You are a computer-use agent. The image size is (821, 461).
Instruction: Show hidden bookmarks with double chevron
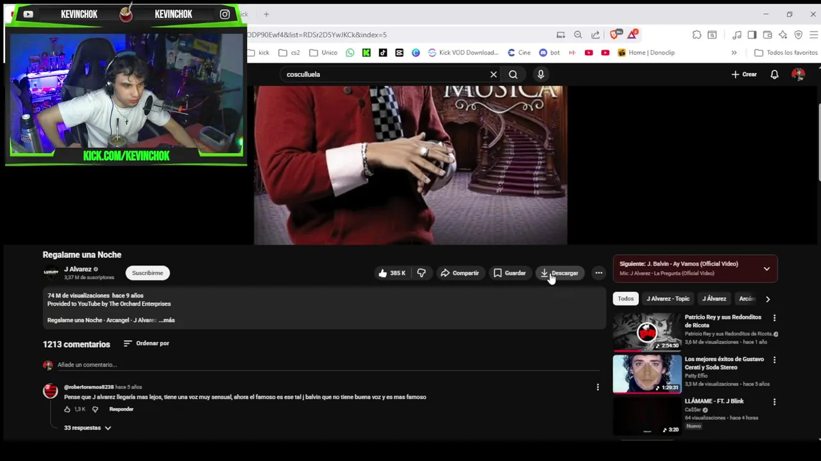(734, 53)
